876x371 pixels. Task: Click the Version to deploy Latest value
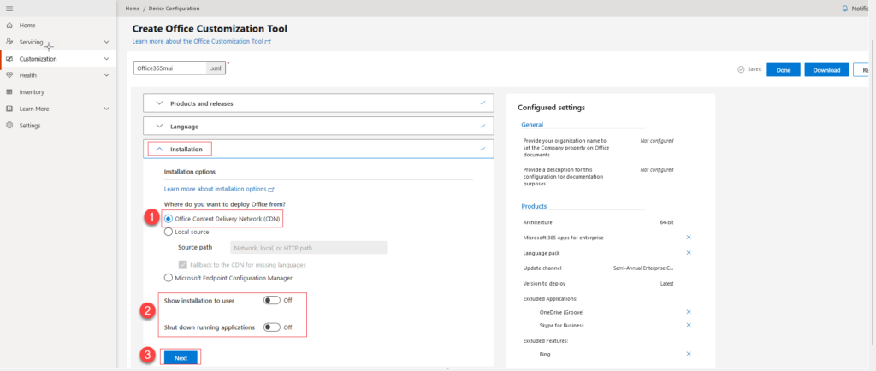(667, 284)
